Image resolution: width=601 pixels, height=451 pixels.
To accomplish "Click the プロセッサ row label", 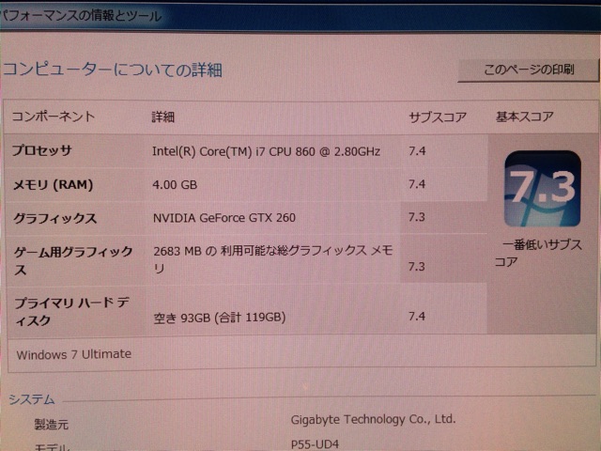I will point(41,150).
